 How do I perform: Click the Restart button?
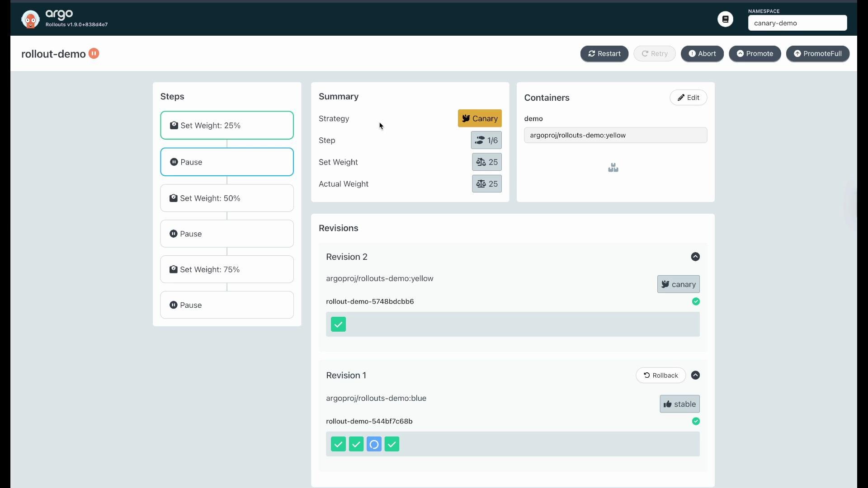click(604, 53)
